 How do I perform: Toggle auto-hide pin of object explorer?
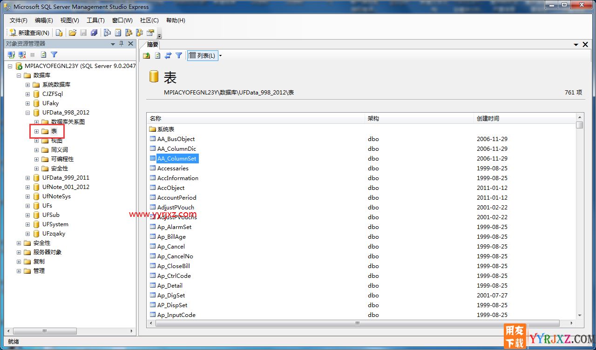click(x=122, y=44)
